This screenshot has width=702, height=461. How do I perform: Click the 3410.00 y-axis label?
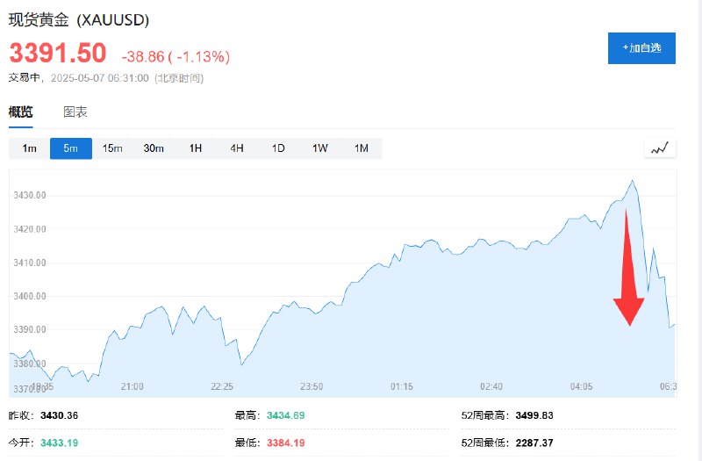(x=30, y=263)
